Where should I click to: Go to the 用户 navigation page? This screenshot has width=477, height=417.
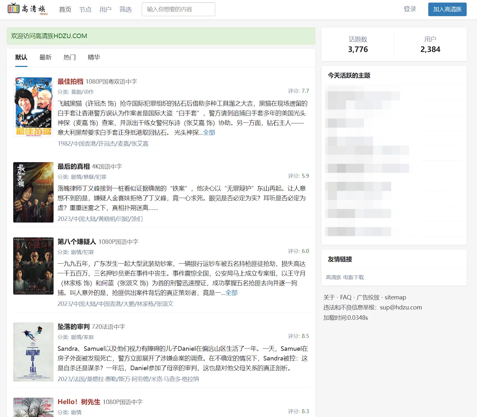[x=105, y=9]
